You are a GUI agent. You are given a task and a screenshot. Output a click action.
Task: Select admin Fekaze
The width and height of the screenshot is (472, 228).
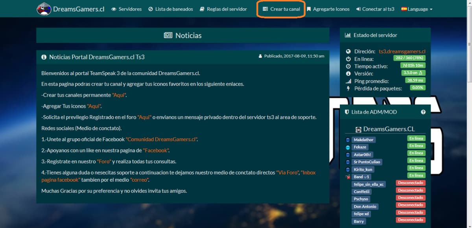360,147
